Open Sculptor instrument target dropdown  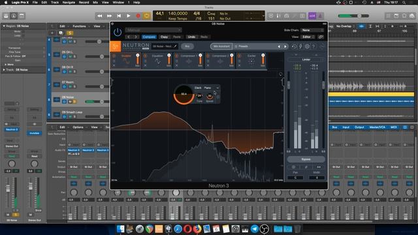coord(206,87)
